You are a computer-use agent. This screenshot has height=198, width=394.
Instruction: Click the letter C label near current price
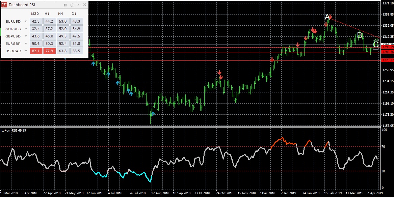point(375,44)
